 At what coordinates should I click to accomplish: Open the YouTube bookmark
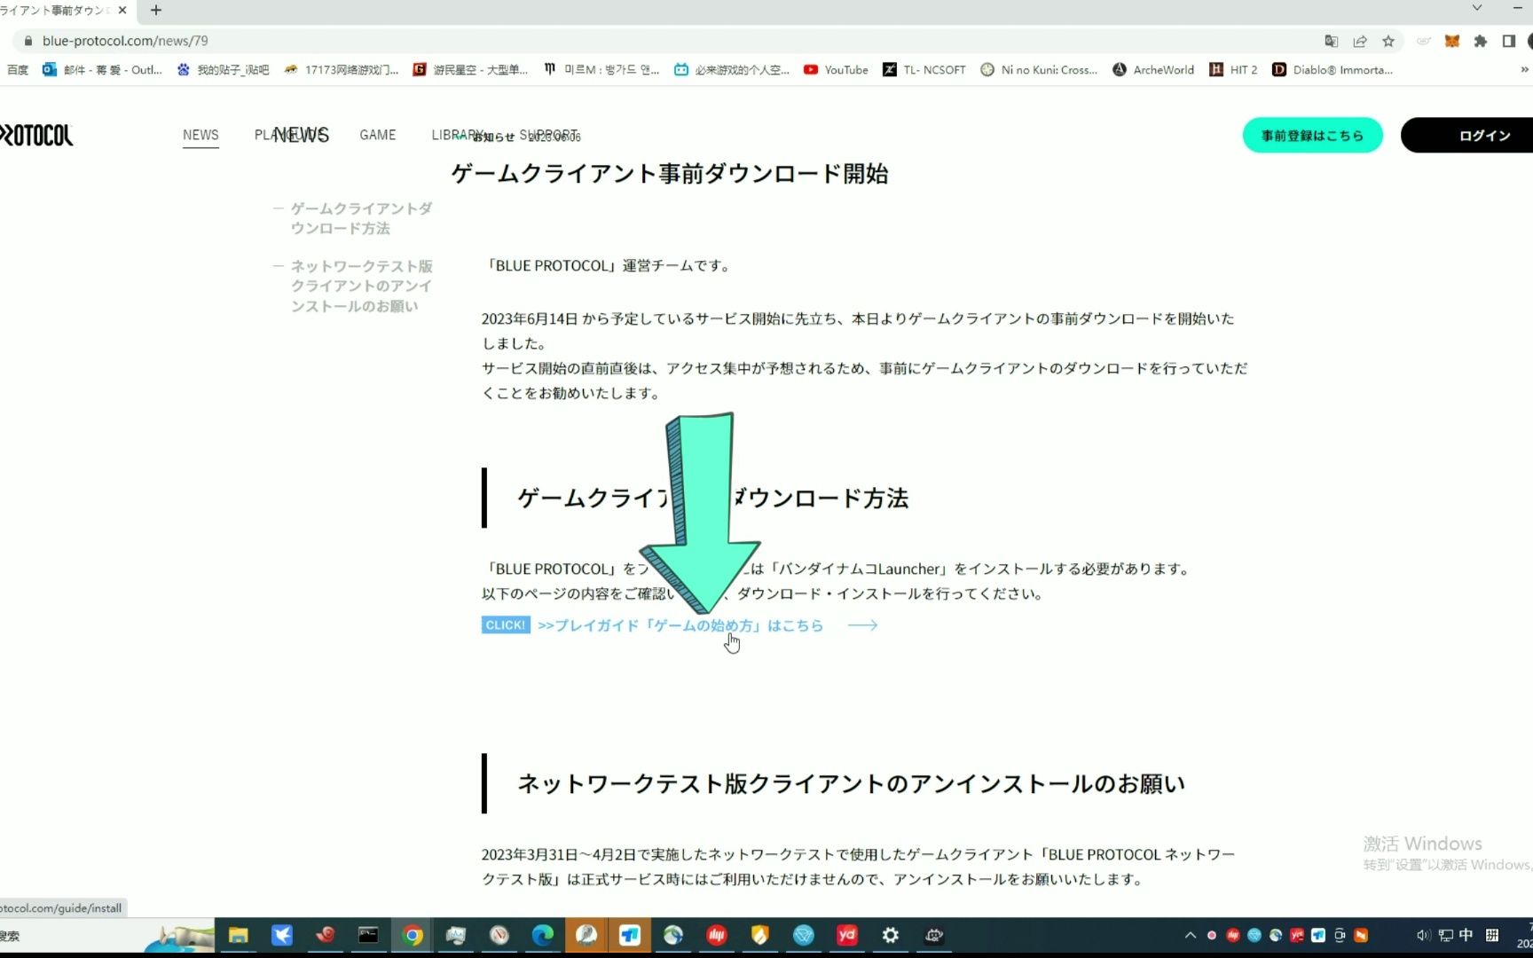836,69
